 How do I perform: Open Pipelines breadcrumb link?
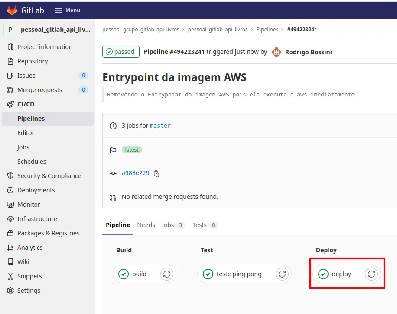tap(267, 30)
